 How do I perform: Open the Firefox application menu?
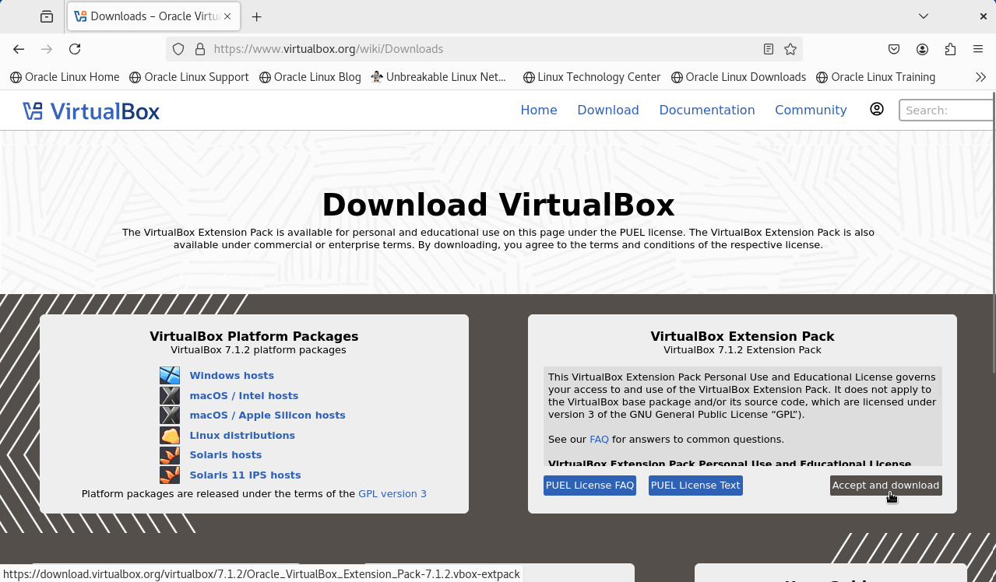[978, 49]
